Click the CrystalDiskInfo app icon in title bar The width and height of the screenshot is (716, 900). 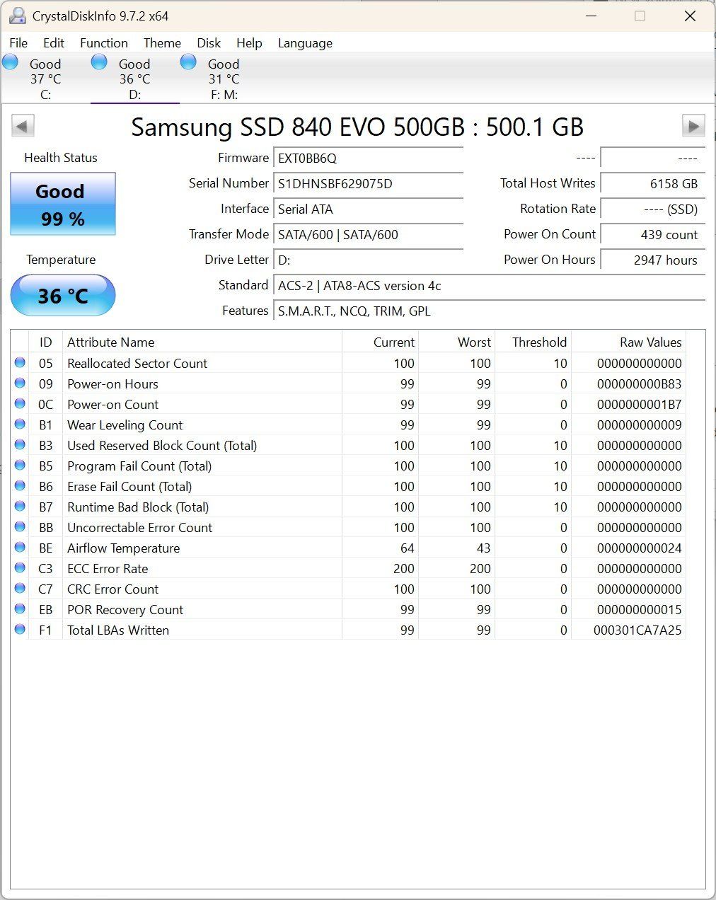click(x=17, y=16)
